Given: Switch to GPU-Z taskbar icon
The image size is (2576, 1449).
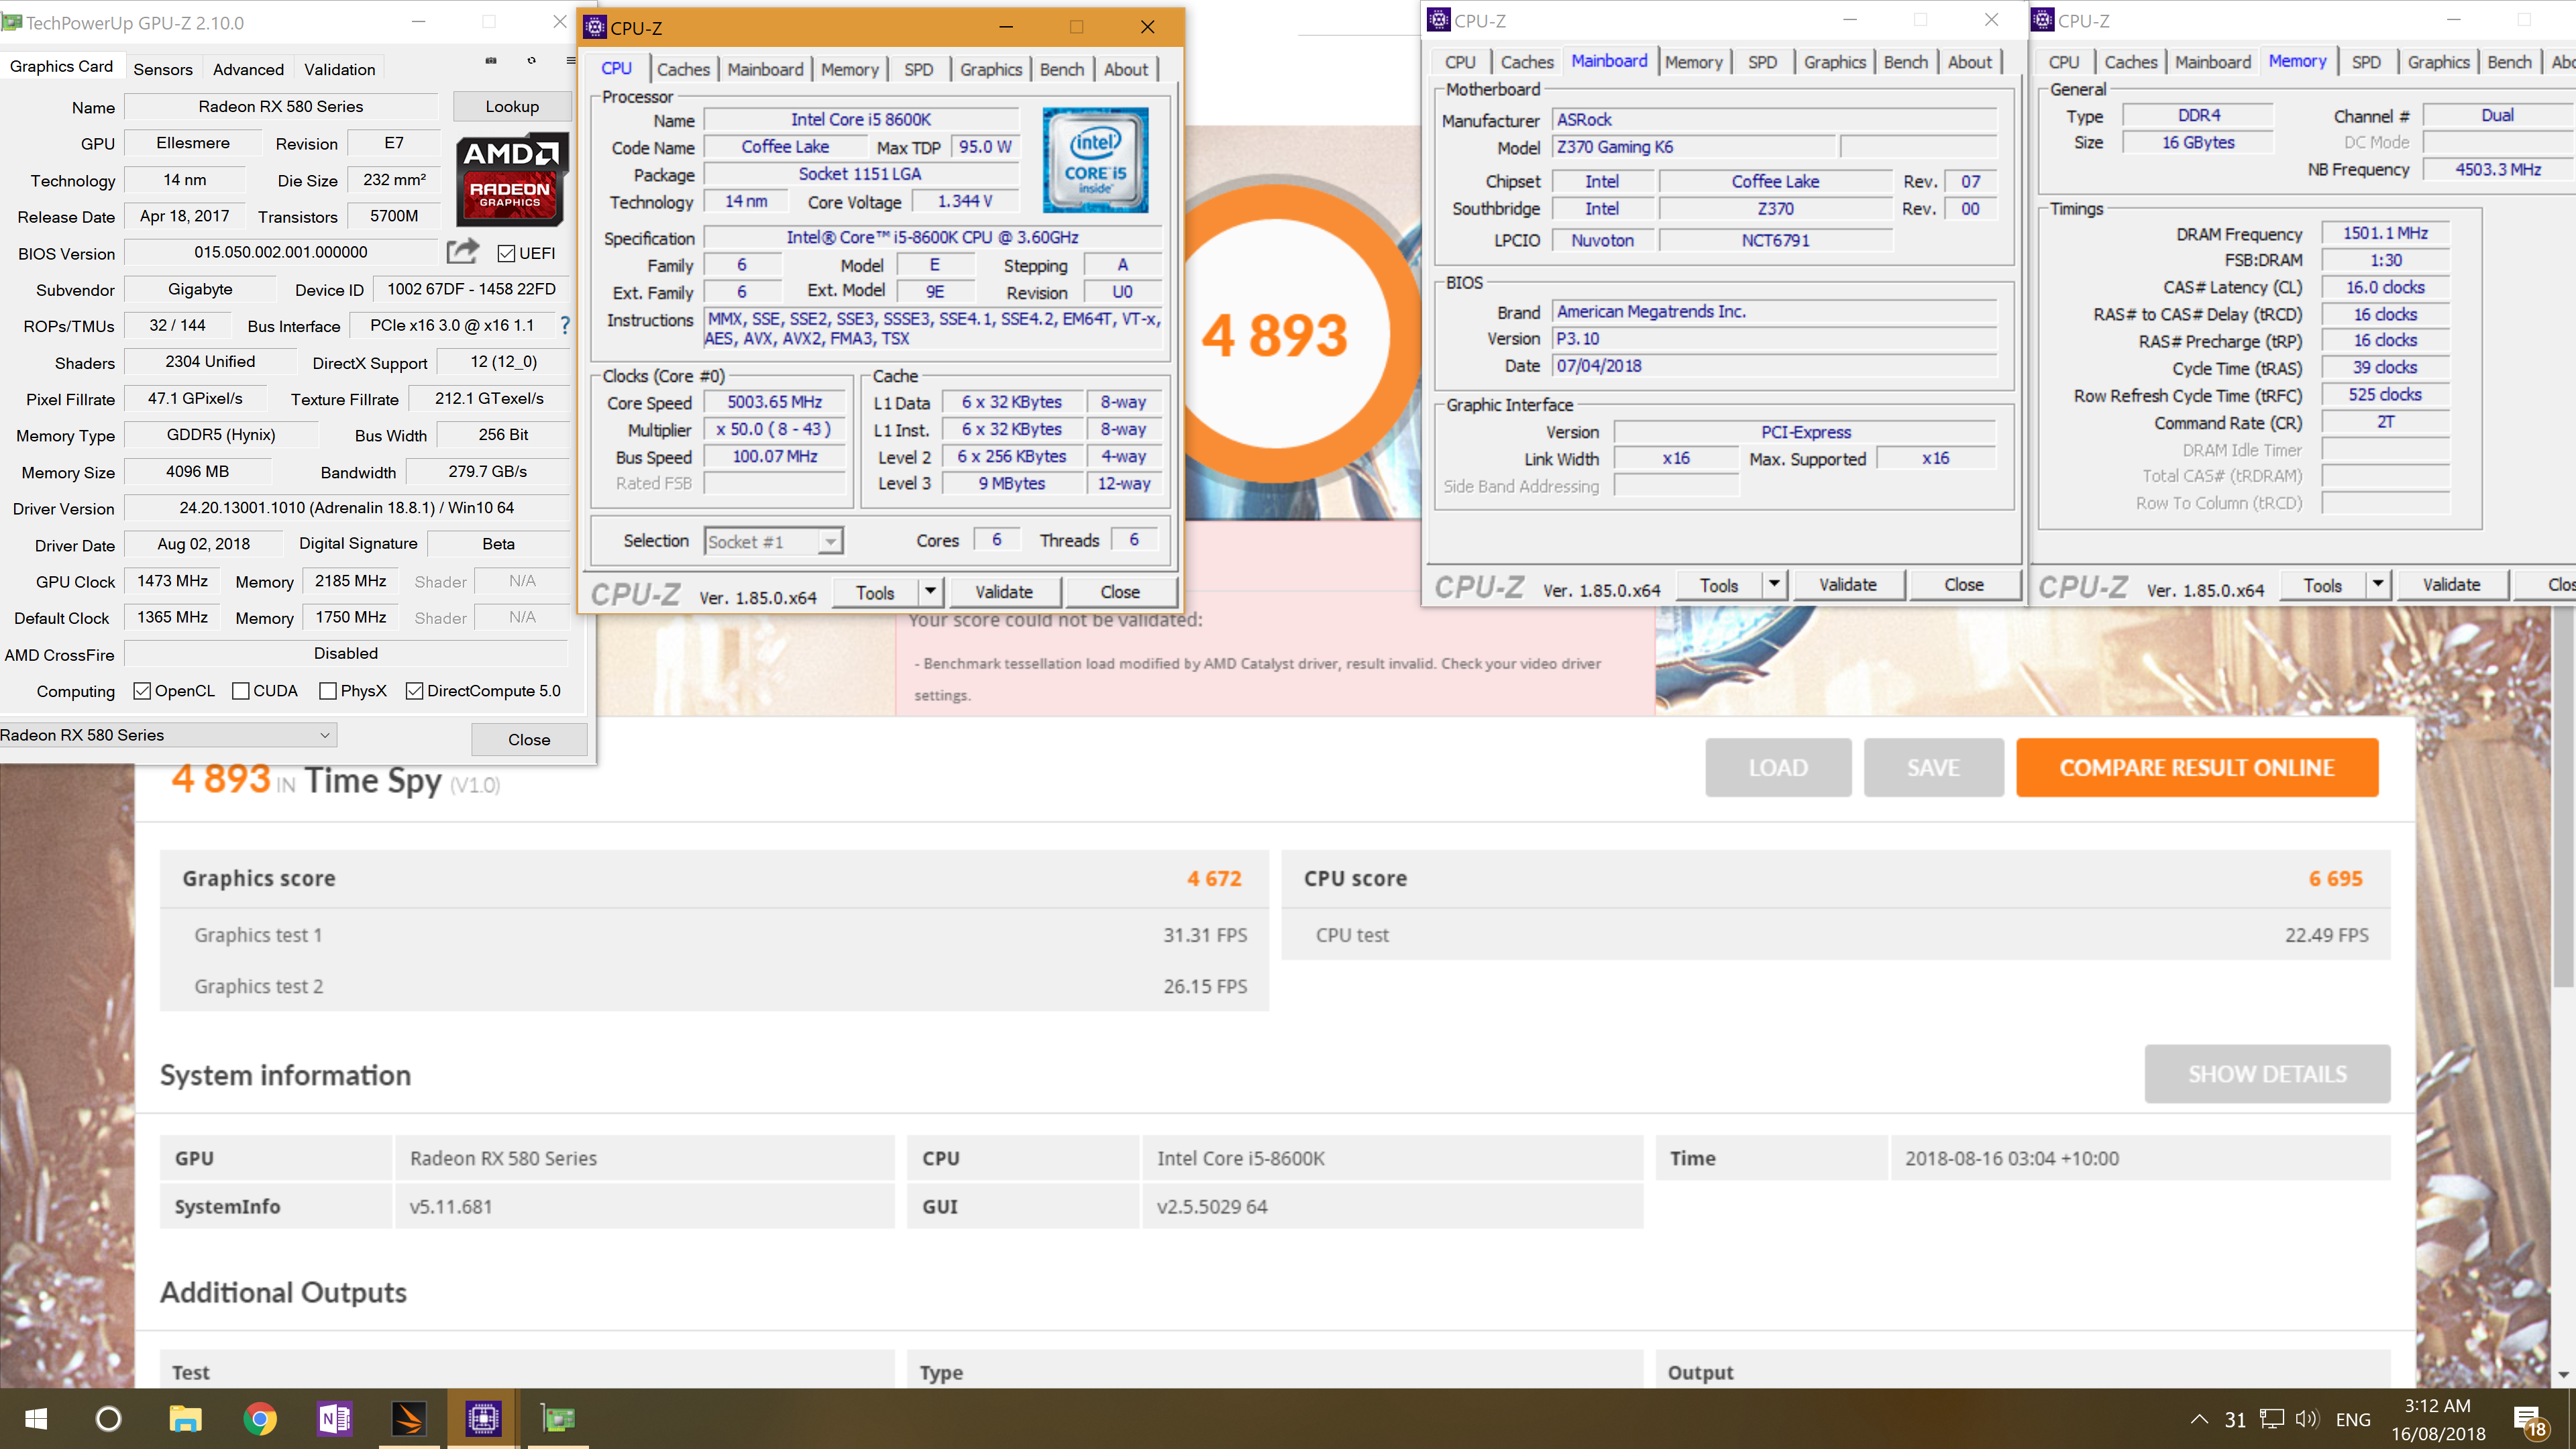Looking at the screenshot, I should [558, 1418].
